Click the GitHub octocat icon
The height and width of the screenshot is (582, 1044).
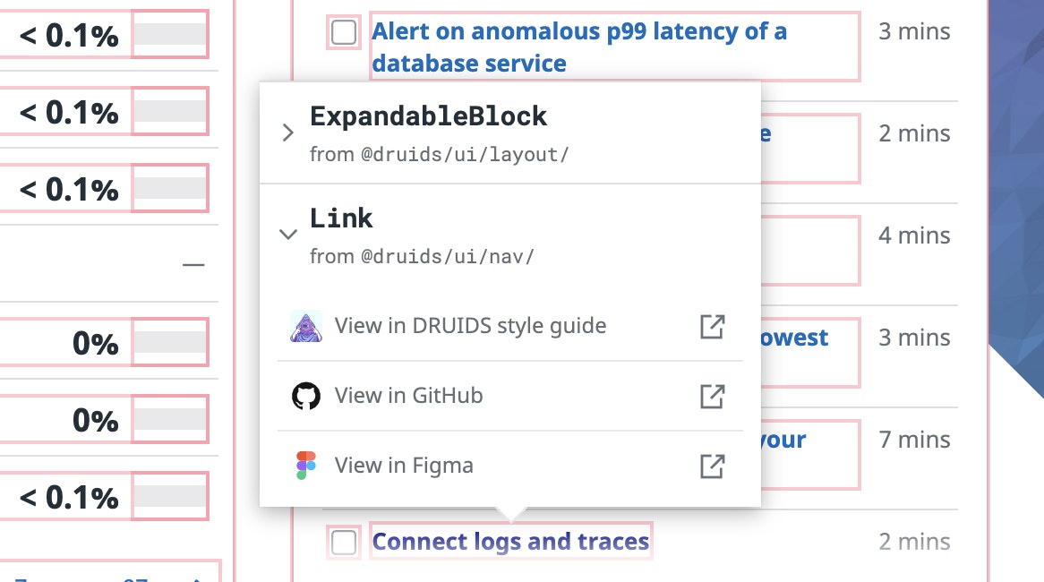point(306,396)
